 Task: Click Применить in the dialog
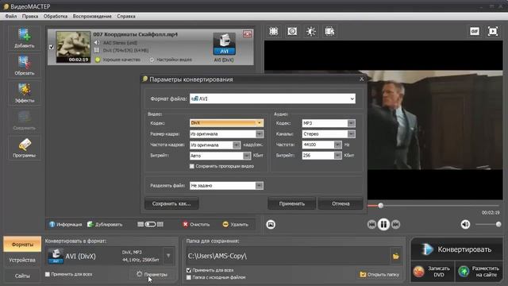pos(292,203)
